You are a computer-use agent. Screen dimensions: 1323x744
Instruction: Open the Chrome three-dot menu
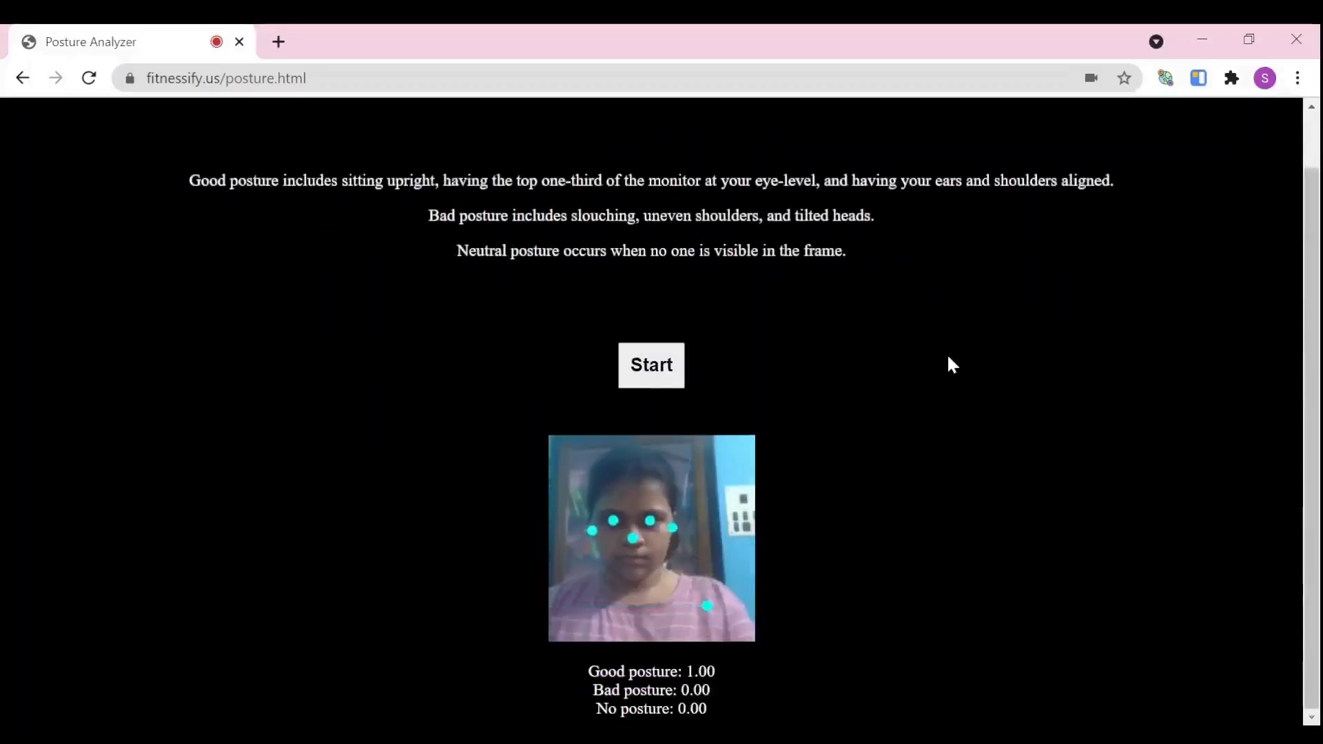[1298, 78]
